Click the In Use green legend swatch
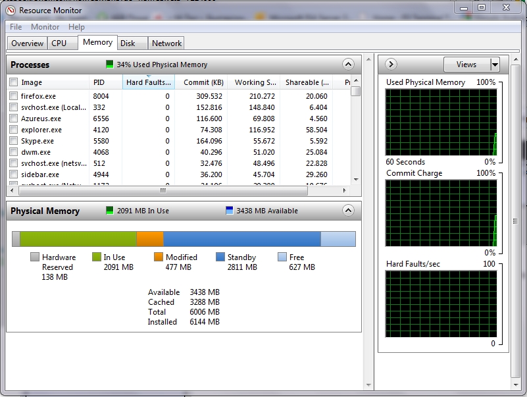This screenshot has height=397, width=527. pos(97,257)
